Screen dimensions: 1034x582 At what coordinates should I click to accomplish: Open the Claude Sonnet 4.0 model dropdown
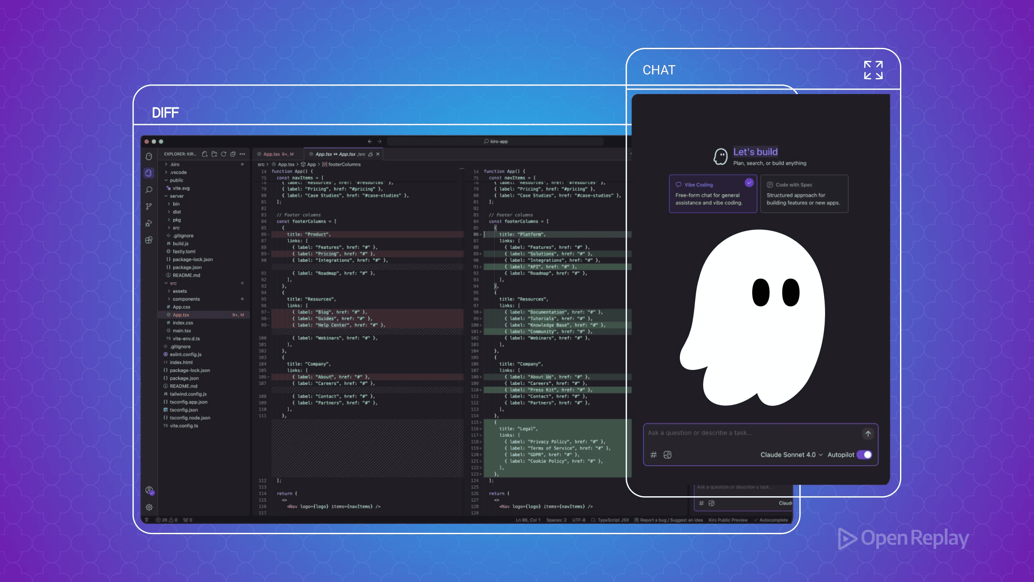coord(791,455)
